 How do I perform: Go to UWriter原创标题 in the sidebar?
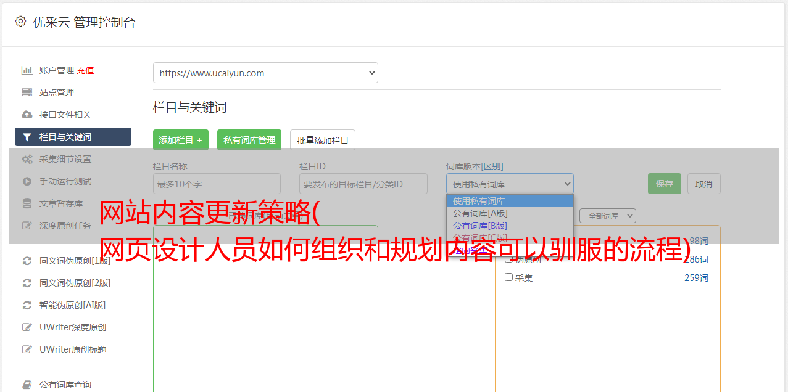[73, 349]
